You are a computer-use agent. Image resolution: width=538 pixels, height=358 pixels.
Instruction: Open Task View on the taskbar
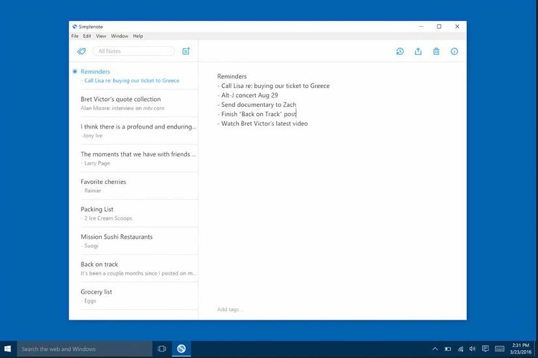(x=162, y=349)
